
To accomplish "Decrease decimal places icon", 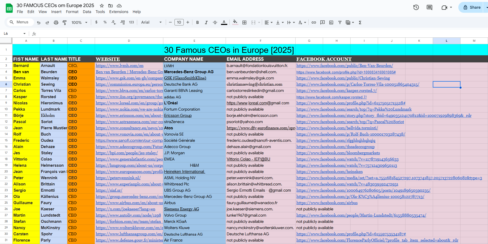I will [x=114, y=22].
